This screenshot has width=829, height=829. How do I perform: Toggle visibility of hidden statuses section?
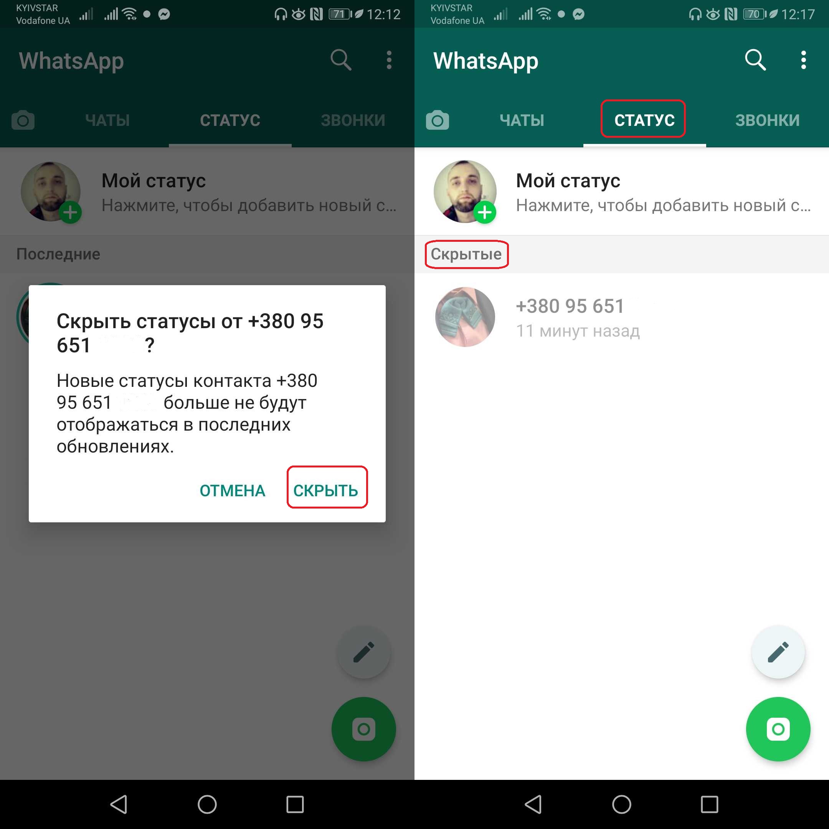(x=466, y=254)
